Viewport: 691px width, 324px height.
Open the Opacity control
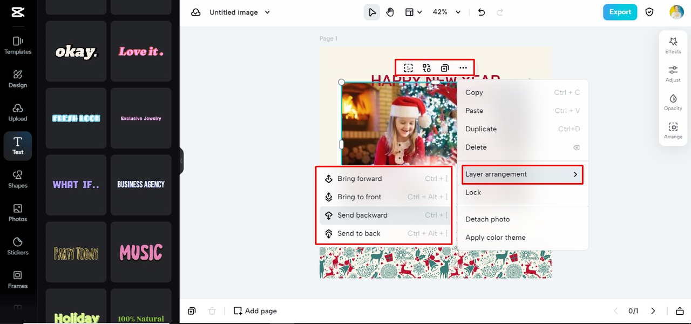[x=673, y=103]
